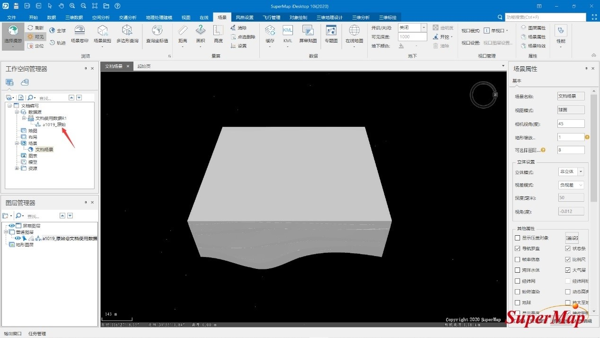
Task: Click the 相机视角 camera angle input field
Action: tap(571, 124)
